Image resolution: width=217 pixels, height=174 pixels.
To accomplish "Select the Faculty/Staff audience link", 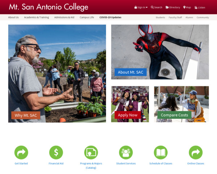I will (175, 17).
